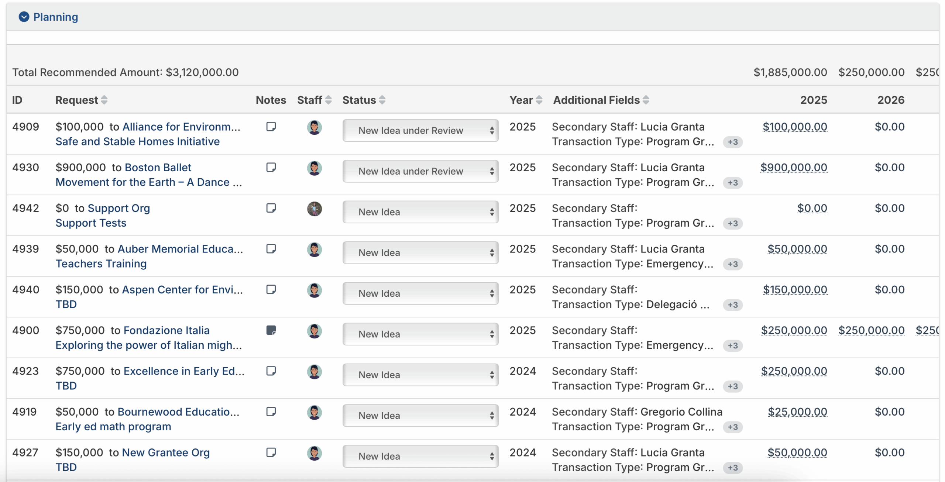
Task: Open Alliance for Environm... organization link
Action: [x=181, y=127]
